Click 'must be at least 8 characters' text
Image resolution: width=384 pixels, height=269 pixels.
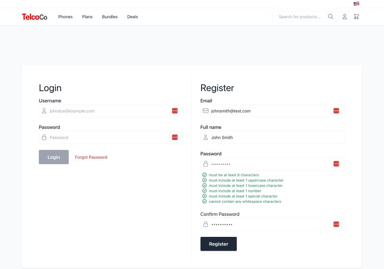[x=234, y=175]
